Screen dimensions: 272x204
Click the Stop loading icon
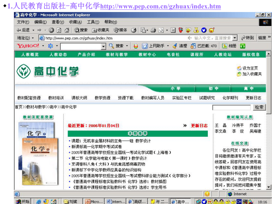(51, 30)
